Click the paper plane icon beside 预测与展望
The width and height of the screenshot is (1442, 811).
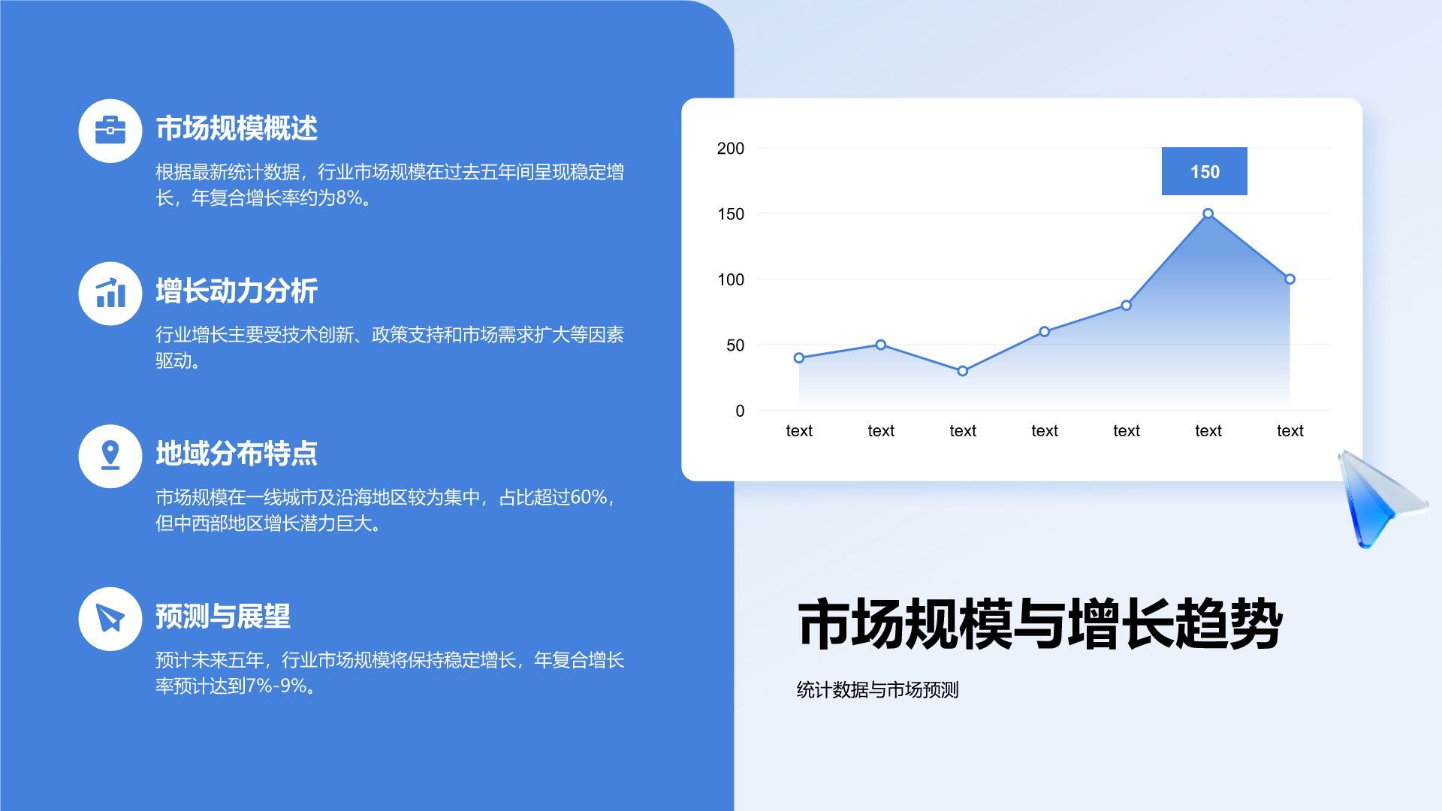tap(110, 619)
